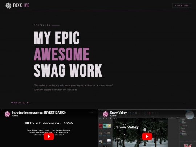The height and width of the screenshot is (147, 196).
Task: Click the 'Game dev, creative experiments' description paragraph
Action: point(73,87)
